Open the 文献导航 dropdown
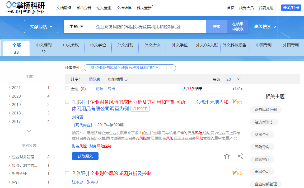The width and height of the screenshot is (304, 188). pos(41,27)
